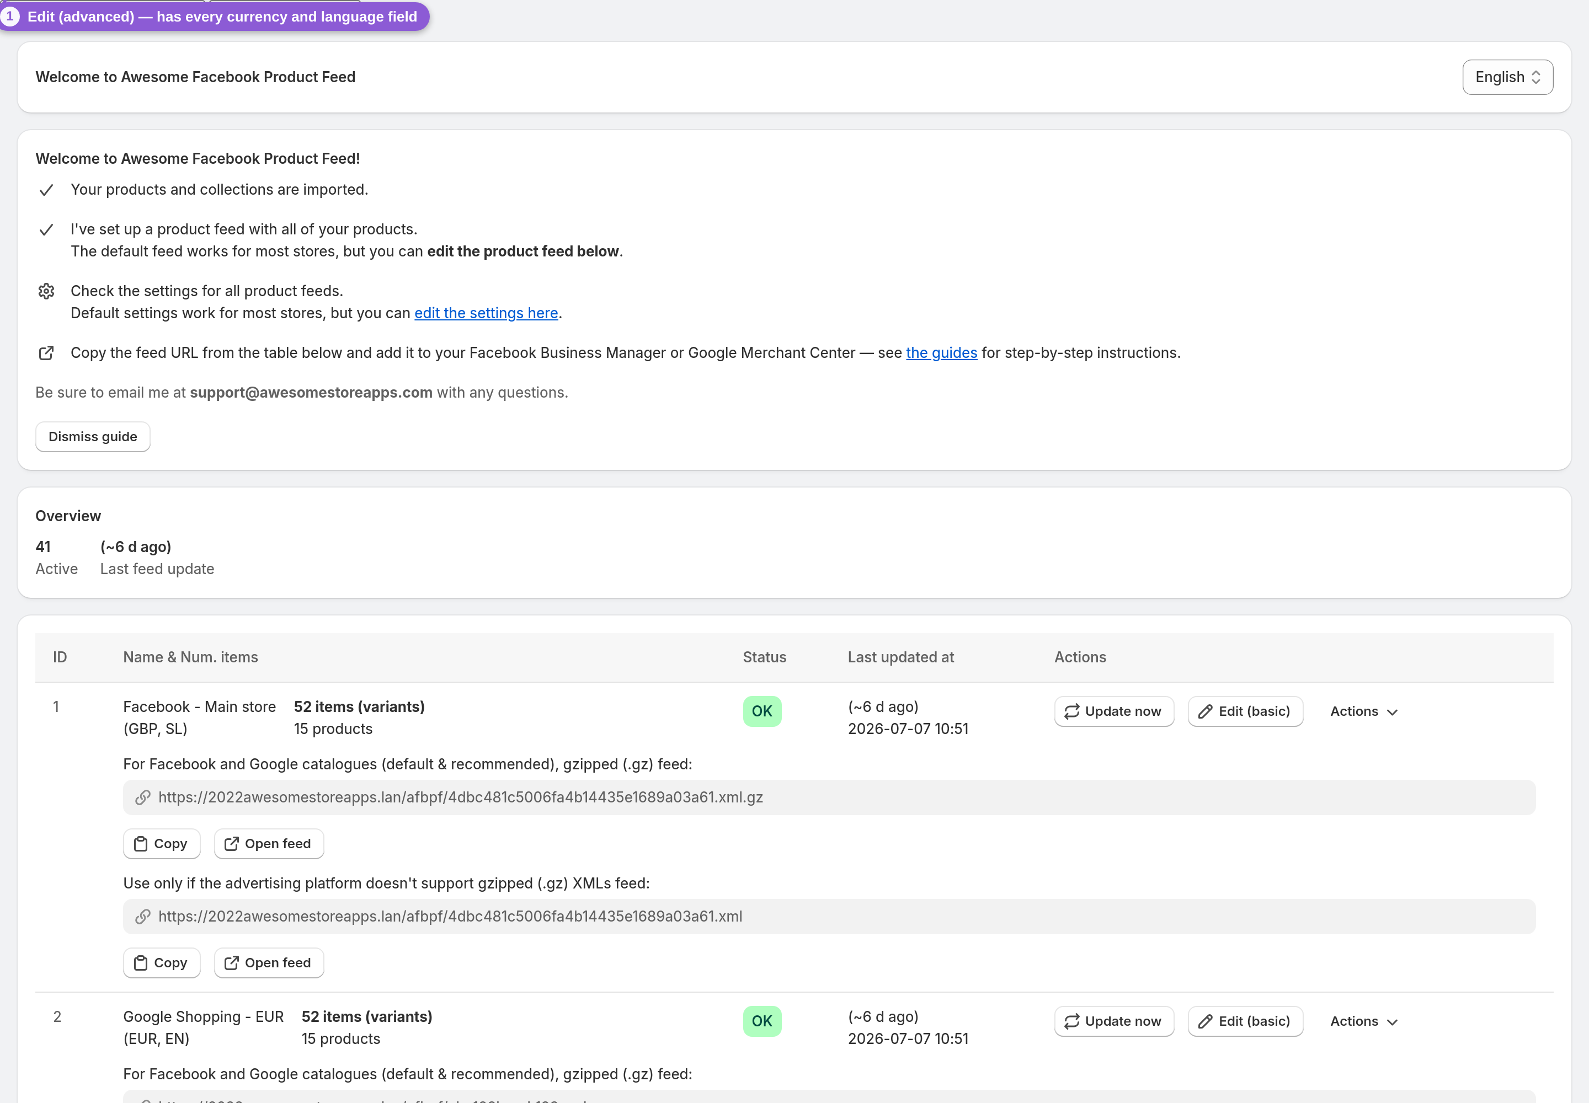Click the 'Overview' heading
Viewport: 1589px width, 1103px height.
68,516
